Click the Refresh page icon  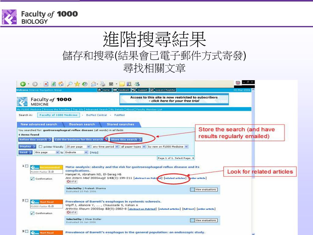(x=53, y=84)
